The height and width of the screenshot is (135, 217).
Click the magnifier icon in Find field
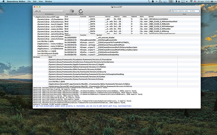[171, 11]
